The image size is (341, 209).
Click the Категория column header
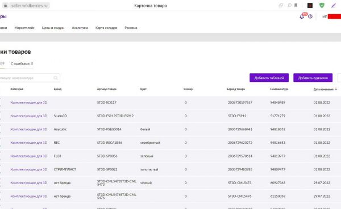pos(16,89)
